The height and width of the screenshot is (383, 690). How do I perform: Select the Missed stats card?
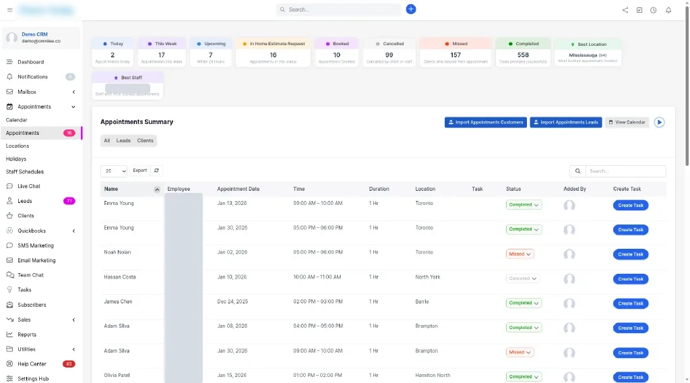click(x=456, y=52)
